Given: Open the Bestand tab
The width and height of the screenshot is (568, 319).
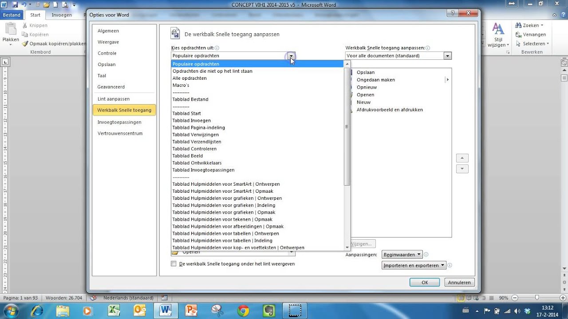Looking at the screenshot, I should [12, 15].
